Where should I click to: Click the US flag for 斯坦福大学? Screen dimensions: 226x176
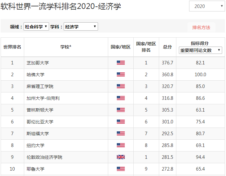(121, 134)
